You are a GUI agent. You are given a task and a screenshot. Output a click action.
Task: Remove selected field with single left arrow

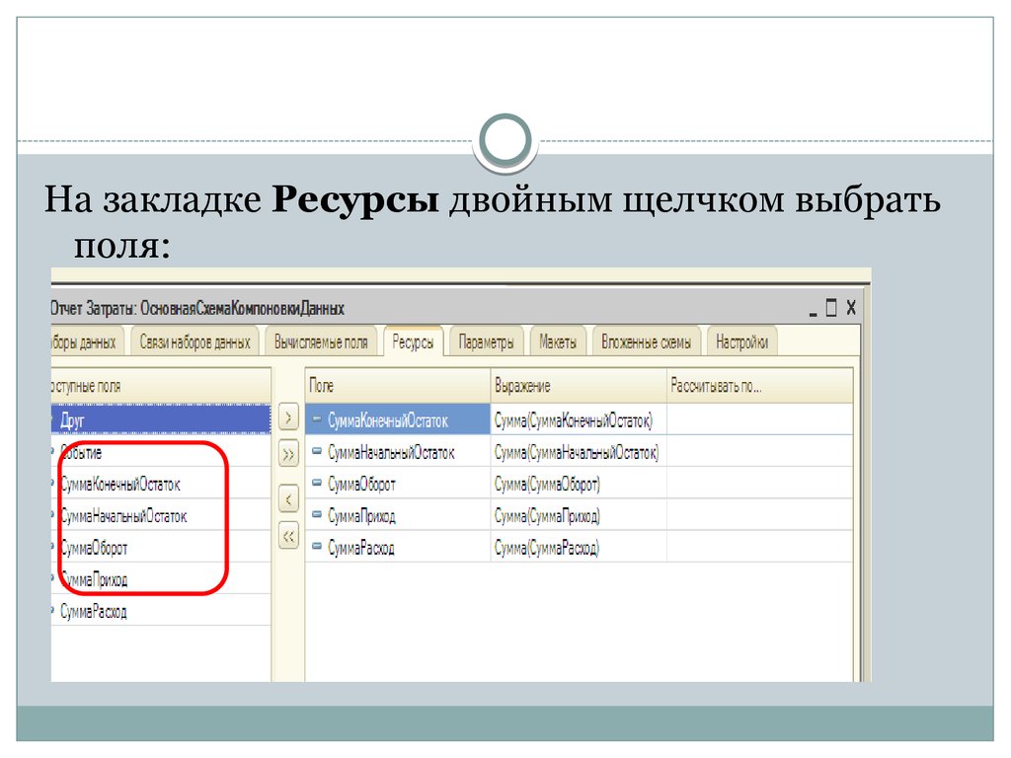pyautogui.click(x=288, y=498)
